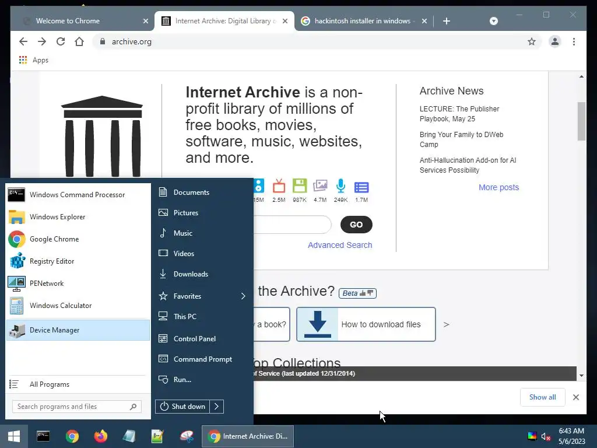The image size is (597, 448).
Task: Open command prompt icon on taskbar
Action: (x=43, y=436)
